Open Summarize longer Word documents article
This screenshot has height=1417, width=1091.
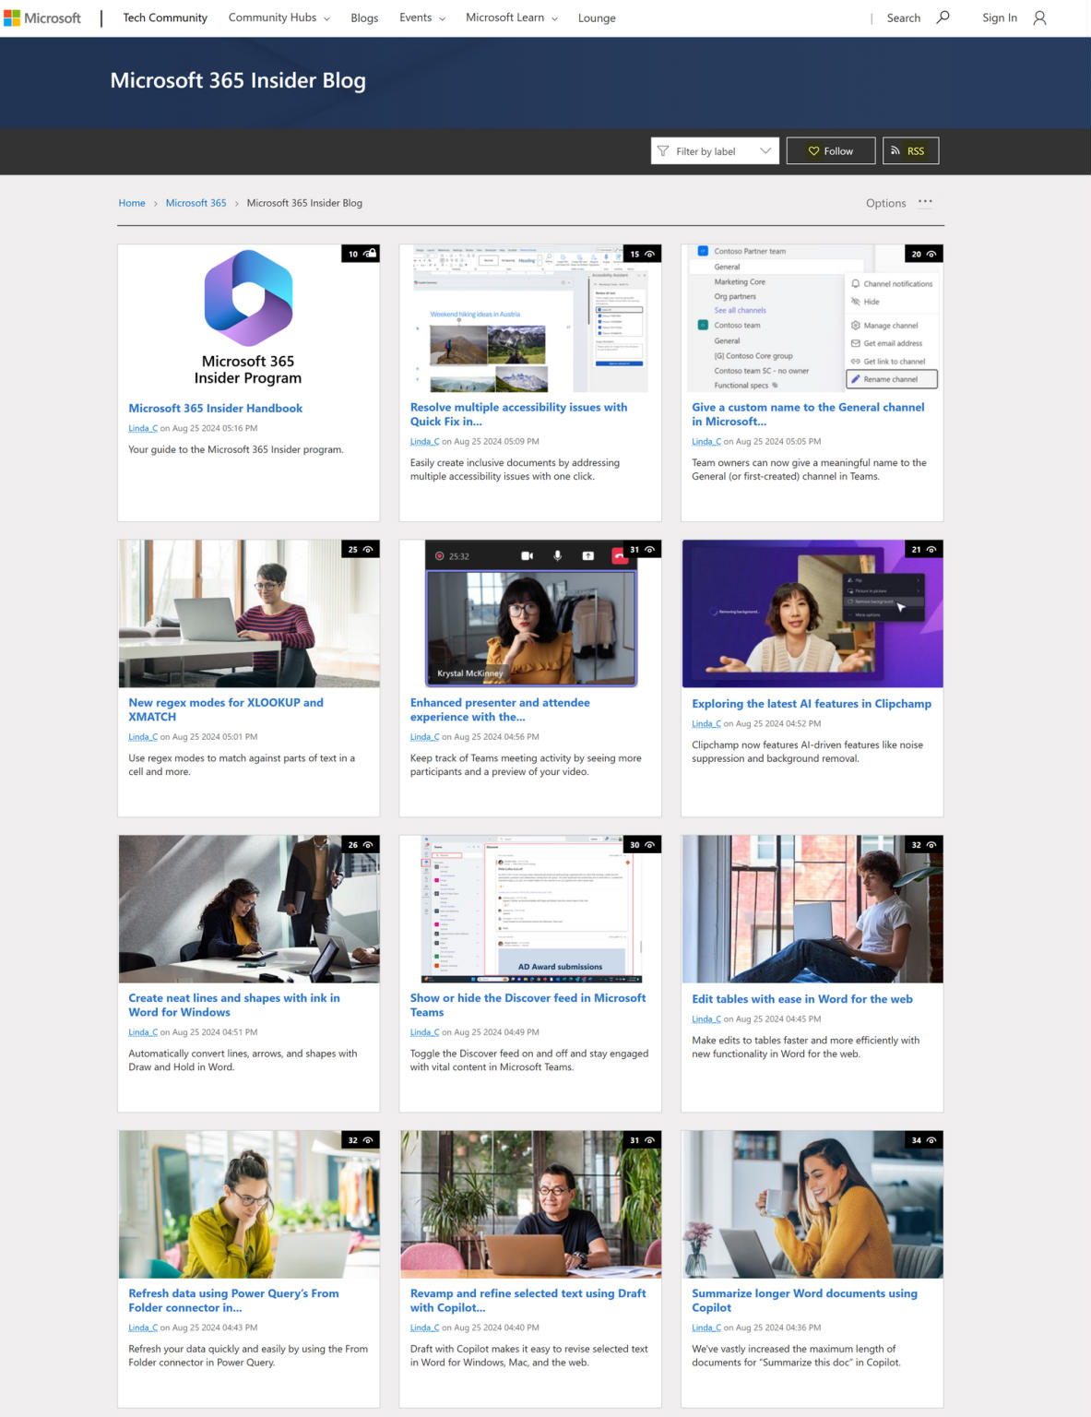pos(804,1301)
